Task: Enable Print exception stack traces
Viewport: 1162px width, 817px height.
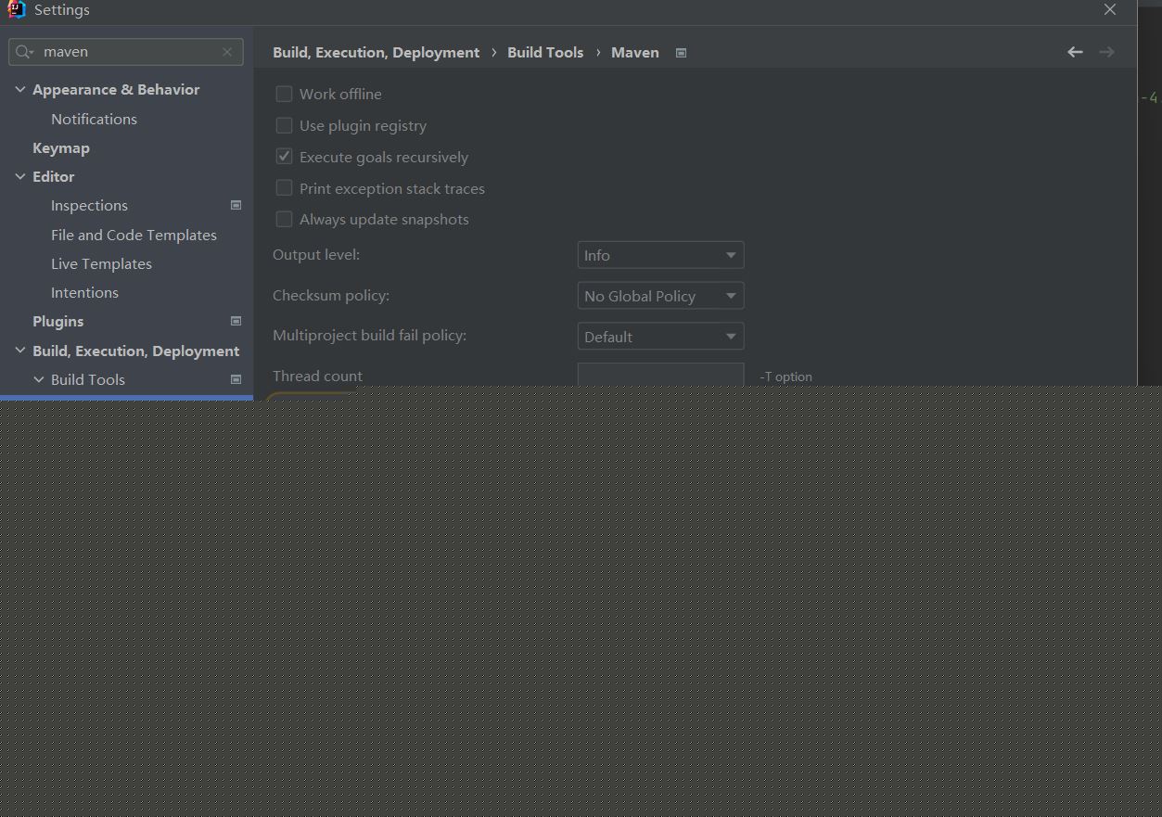Action: click(284, 188)
